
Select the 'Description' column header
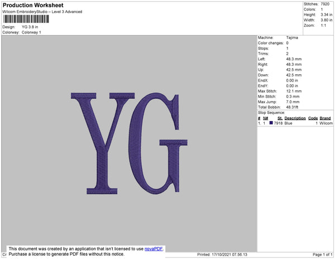click(x=295, y=118)
